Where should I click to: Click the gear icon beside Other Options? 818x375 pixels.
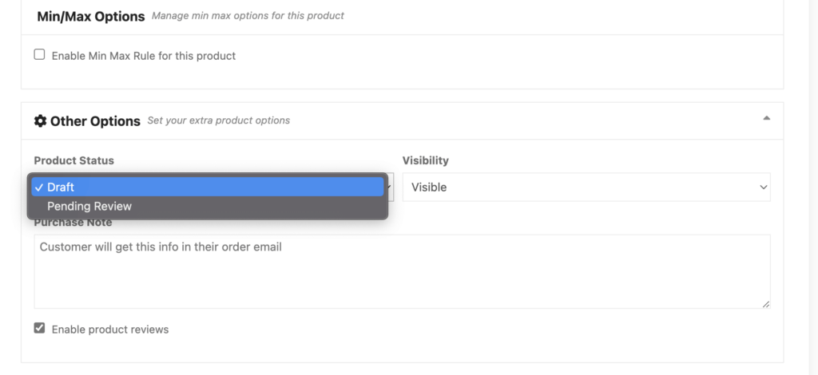click(x=40, y=120)
